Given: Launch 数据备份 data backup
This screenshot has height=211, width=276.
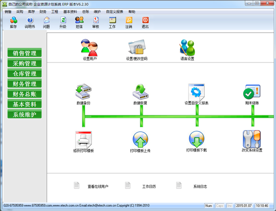Looking at the screenshot, I should point(83,92).
